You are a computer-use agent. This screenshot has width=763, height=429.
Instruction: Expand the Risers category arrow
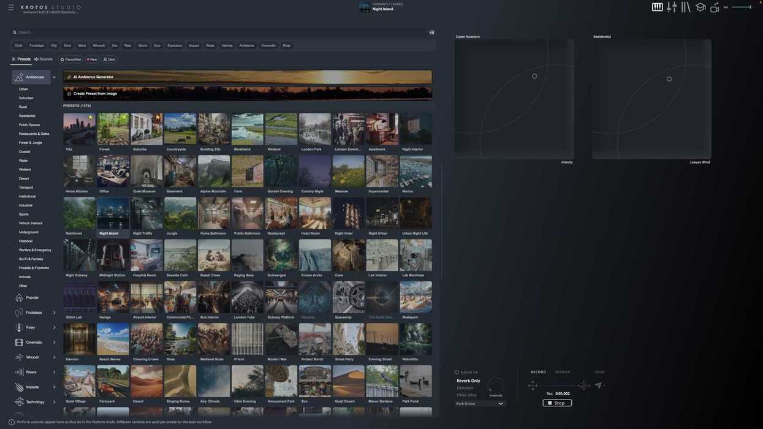54,372
